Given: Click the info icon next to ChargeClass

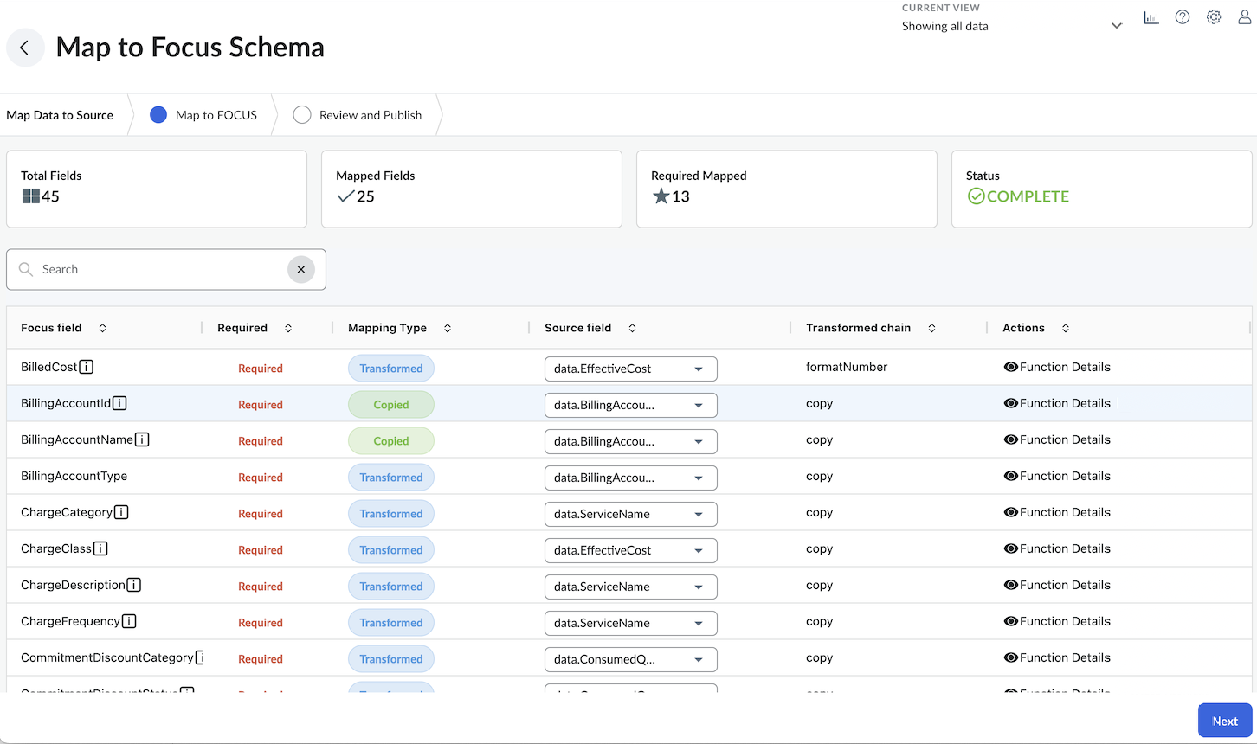Looking at the screenshot, I should coord(100,548).
